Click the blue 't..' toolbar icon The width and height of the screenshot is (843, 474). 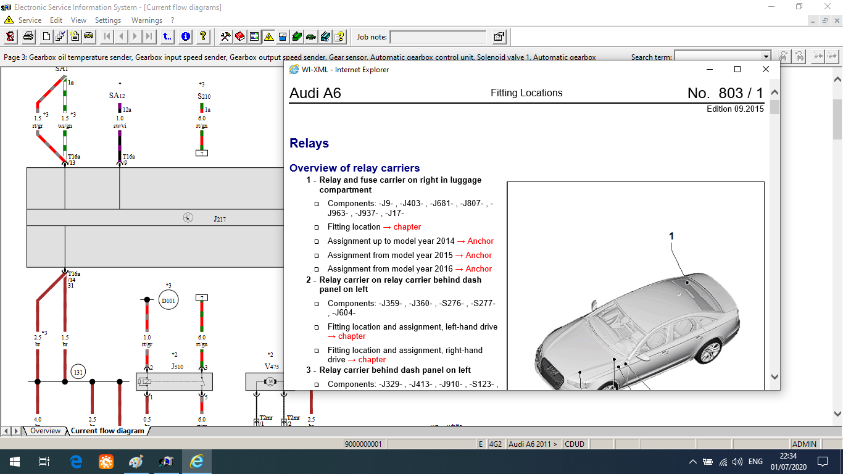pos(167,36)
